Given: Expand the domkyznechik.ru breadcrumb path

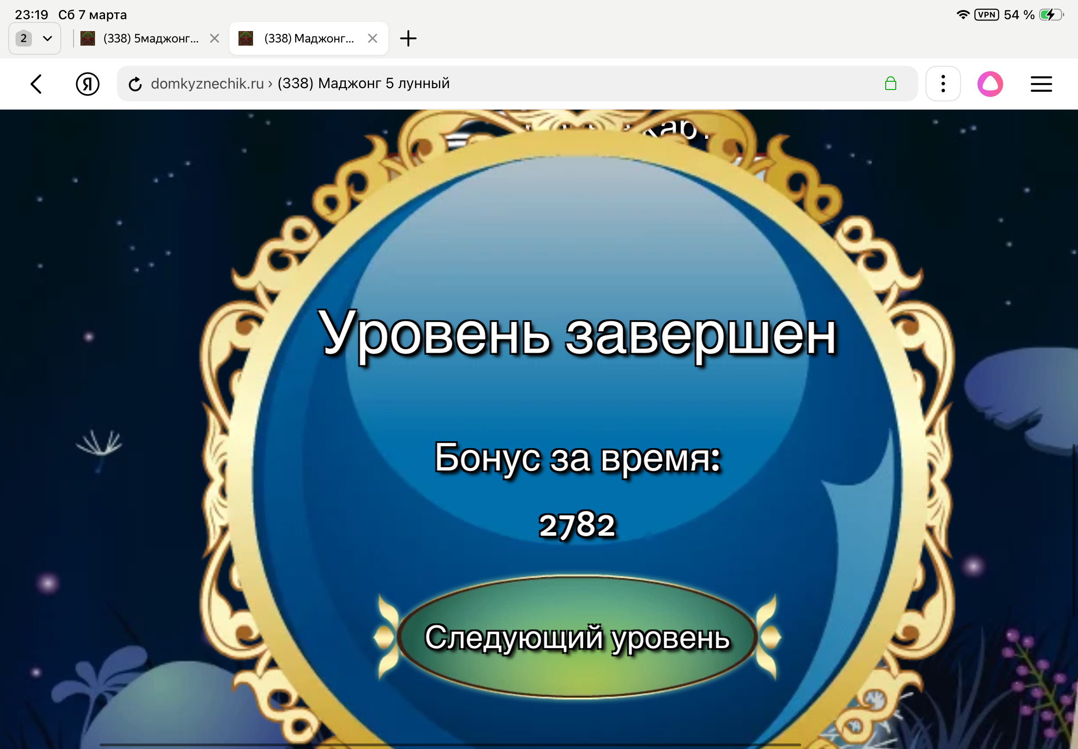Looking at the screenshot, I should pyautogui.click(x=206, y=84).
